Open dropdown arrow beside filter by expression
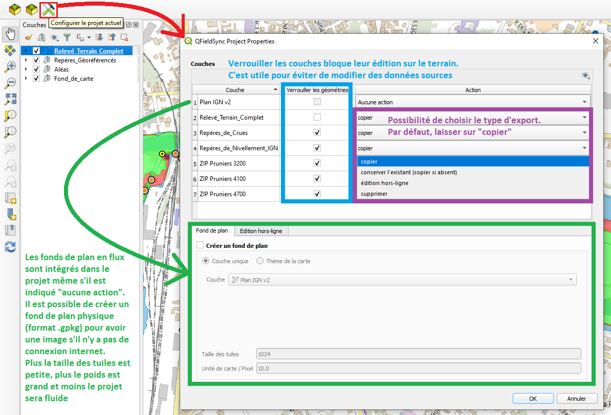The image size is (611, 415). coord(89,37)
